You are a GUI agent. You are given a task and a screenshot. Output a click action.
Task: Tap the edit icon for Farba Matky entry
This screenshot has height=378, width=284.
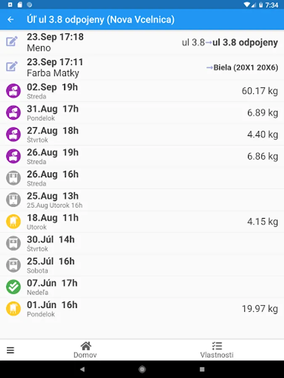pyautogui.click(x=12, y=67)
